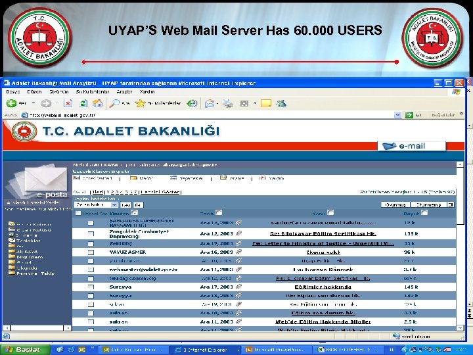Expand the toolbar overflow chevron after Bağlantılar

pos(461,114)
